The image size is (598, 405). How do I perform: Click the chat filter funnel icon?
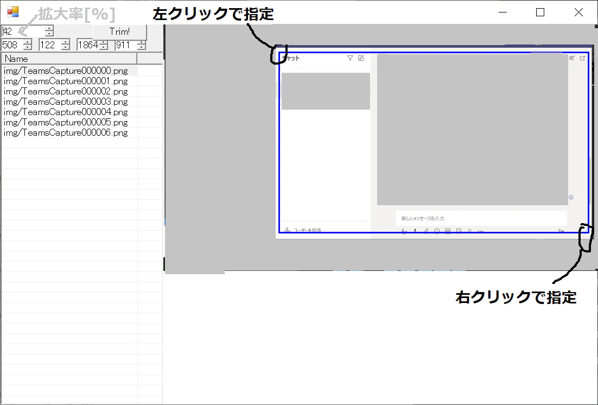coord(351,58)
